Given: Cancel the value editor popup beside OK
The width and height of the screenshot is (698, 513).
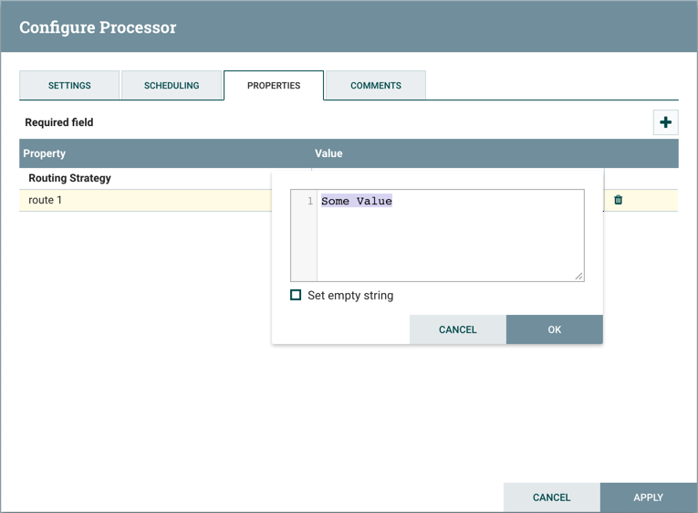Looking at the screenshot, I should pyautogui.click(x=458, y=330).
